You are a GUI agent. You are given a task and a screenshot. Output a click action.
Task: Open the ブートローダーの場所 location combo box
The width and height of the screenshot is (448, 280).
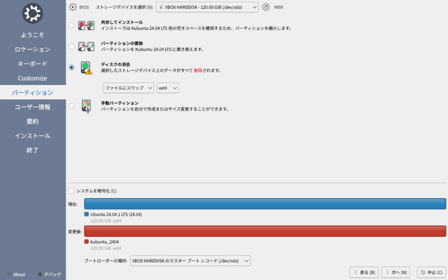coord(190,261)
